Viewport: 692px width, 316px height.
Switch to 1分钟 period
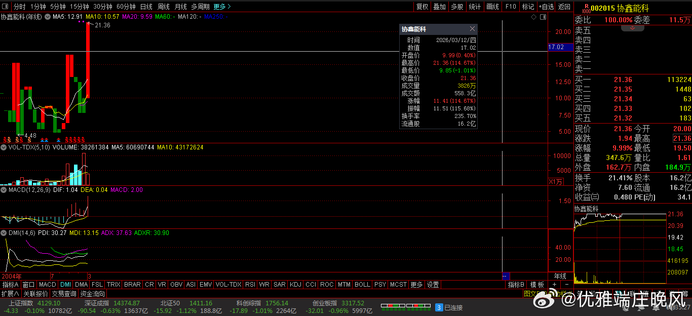pos(38,7)
